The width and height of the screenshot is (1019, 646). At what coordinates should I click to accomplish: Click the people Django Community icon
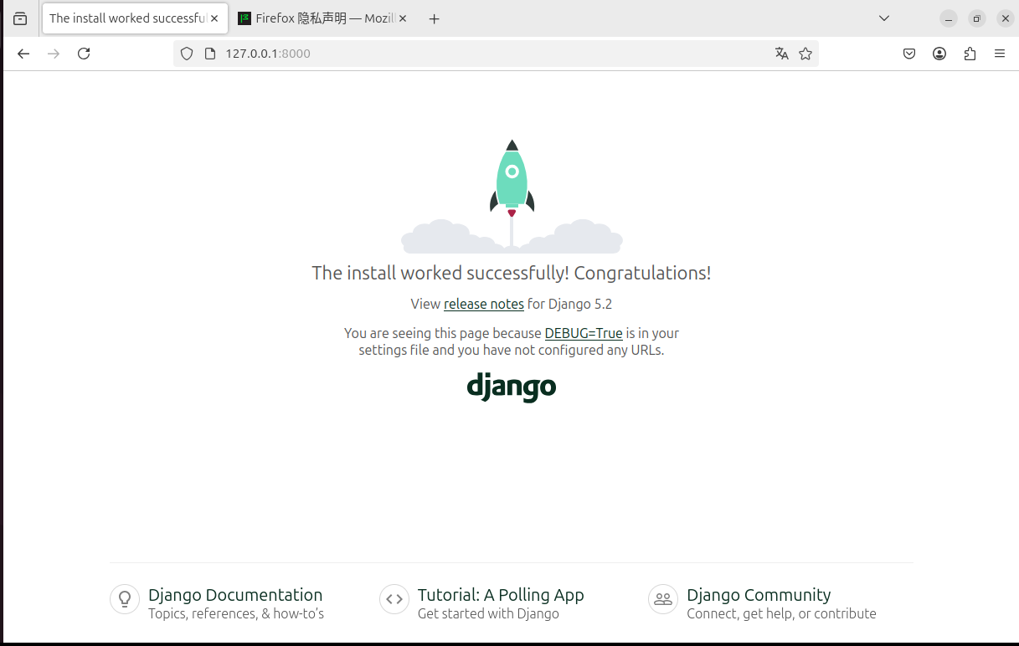click(x=663, y=599)
